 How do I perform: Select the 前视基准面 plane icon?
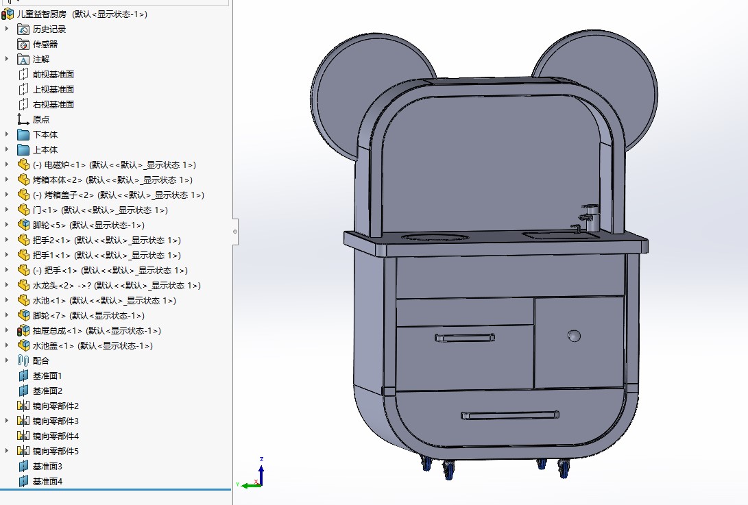click(x=23, y=75)
